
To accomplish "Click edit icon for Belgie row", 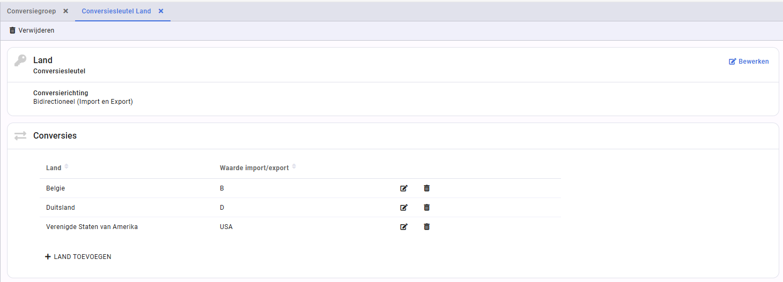I will click(404, 188).
